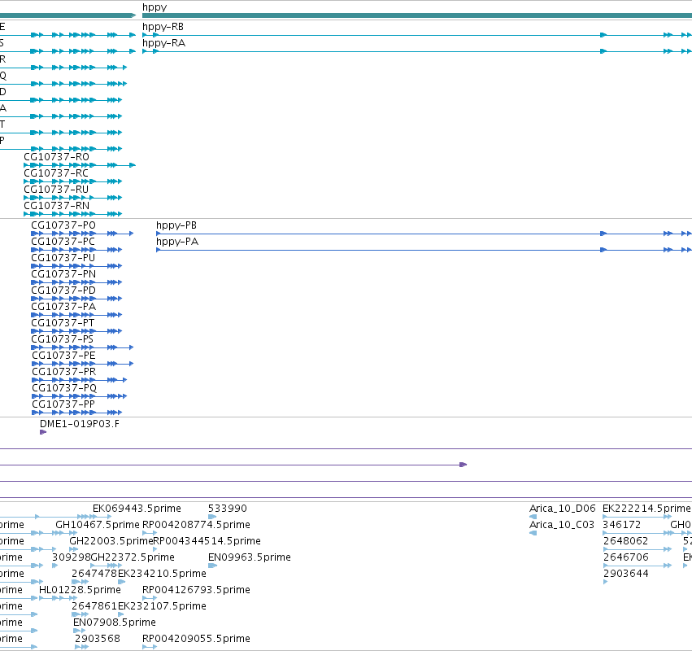The image size is (692, 651).
Task: Open EST EN09963.5prime
Action: pos(250,557)
